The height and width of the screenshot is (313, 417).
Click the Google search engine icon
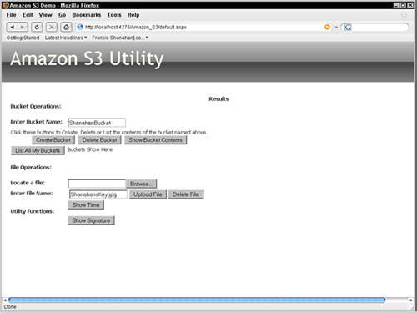[x=348, y=28]
